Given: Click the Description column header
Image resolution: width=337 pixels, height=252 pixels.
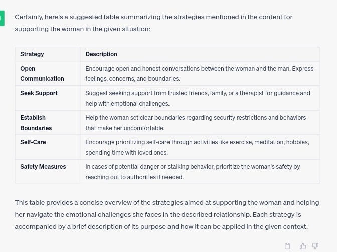Looking at the screenshot, I should point(101,54).
